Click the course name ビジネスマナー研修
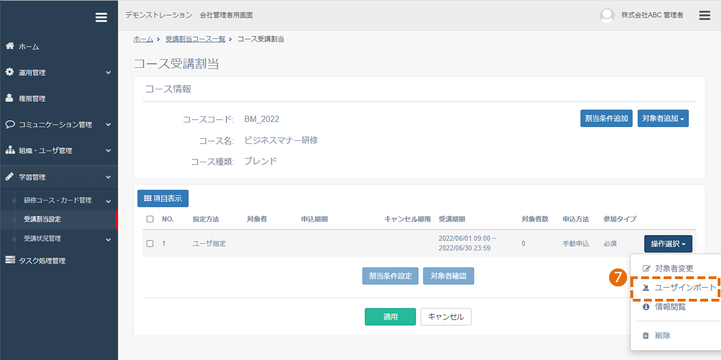The image size is (721, 360). [x=281, y=140]
